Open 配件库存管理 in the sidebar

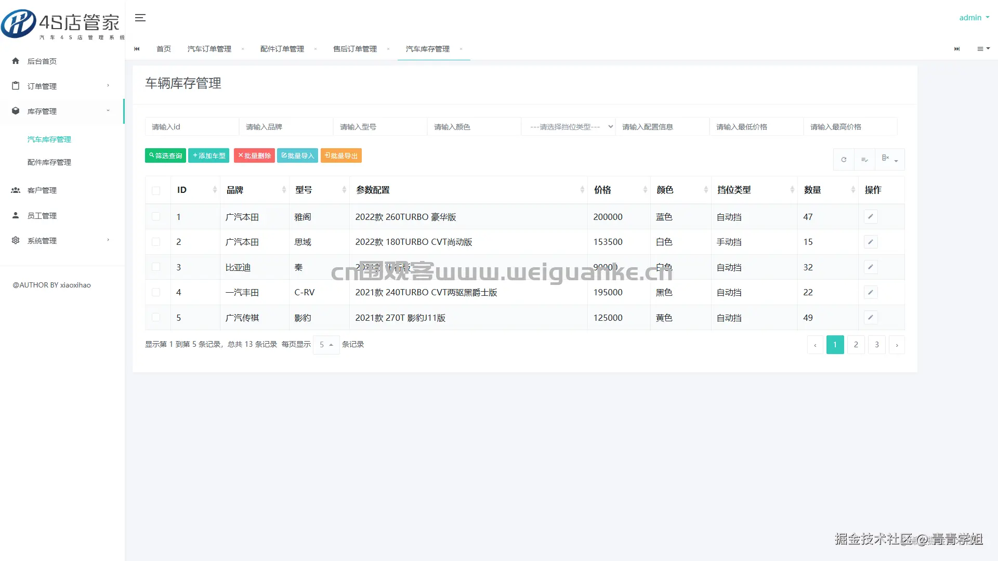coord(49,162)
